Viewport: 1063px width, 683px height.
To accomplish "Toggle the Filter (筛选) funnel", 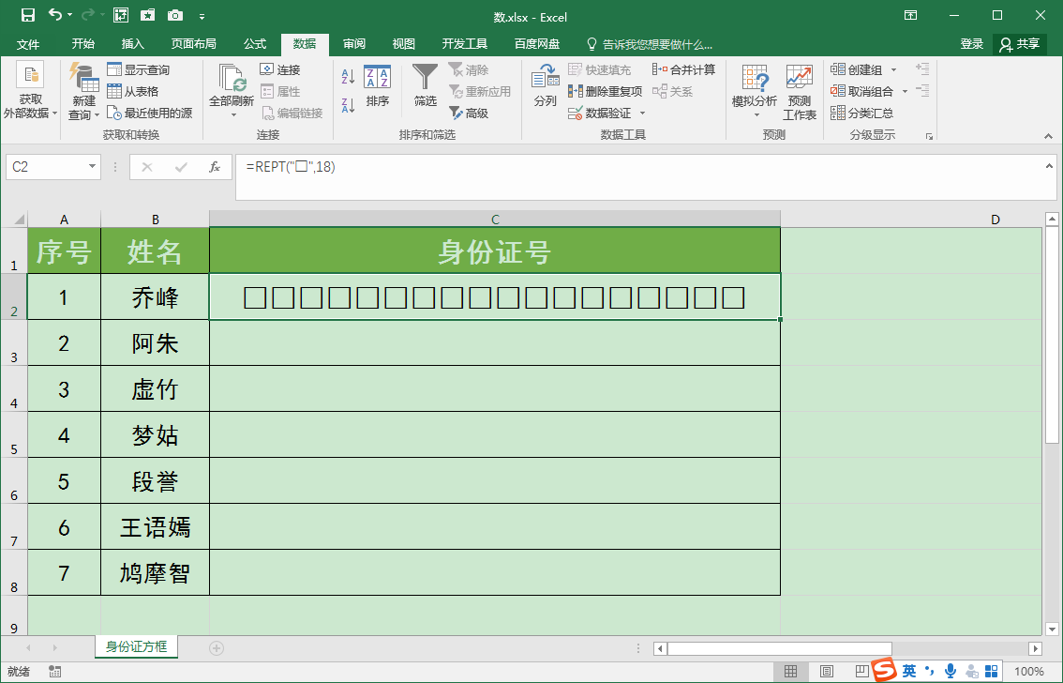I will 425,85.
